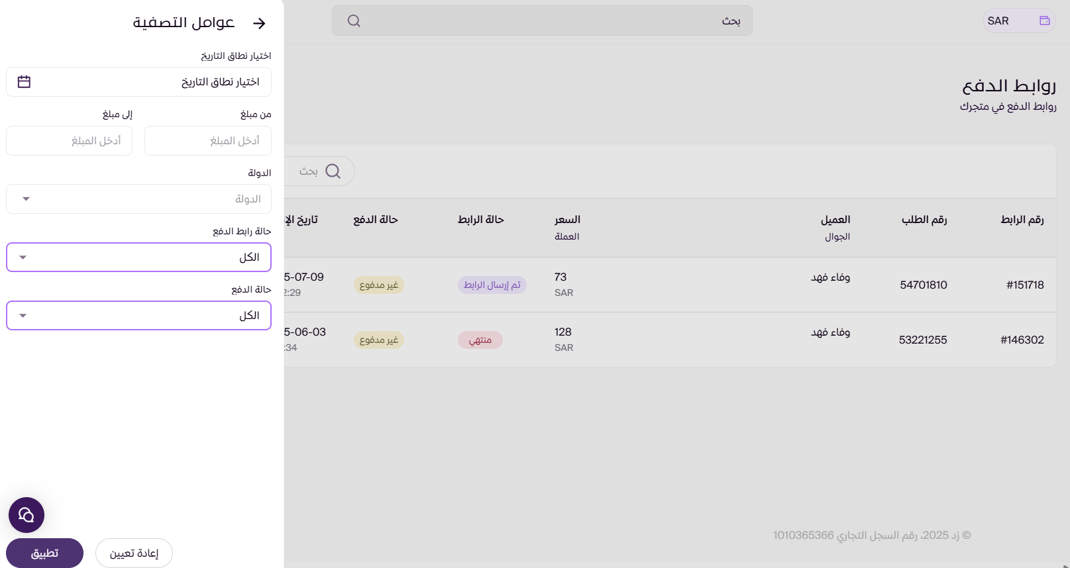Click the wallet icon beside SAR

(x=1044, y=21)
